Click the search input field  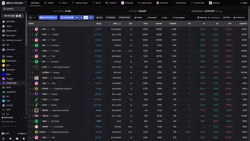pyautogui.click(x=13, y=9)
